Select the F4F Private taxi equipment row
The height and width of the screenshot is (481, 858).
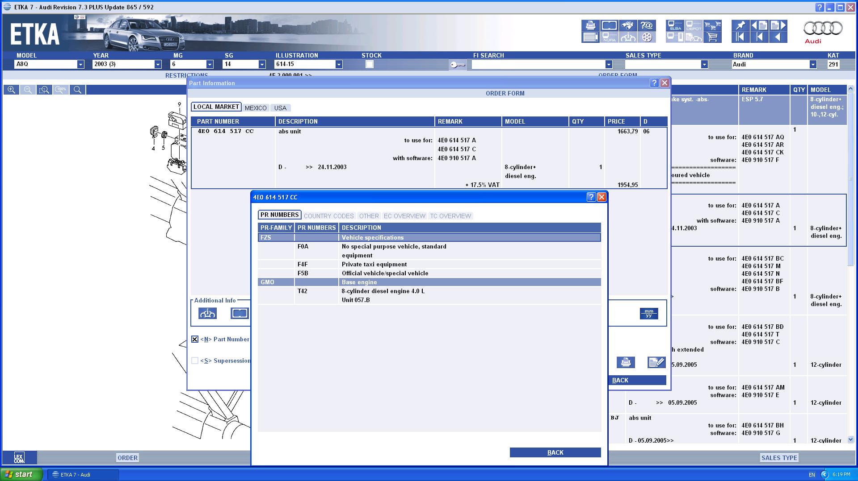tap(429, 264)
